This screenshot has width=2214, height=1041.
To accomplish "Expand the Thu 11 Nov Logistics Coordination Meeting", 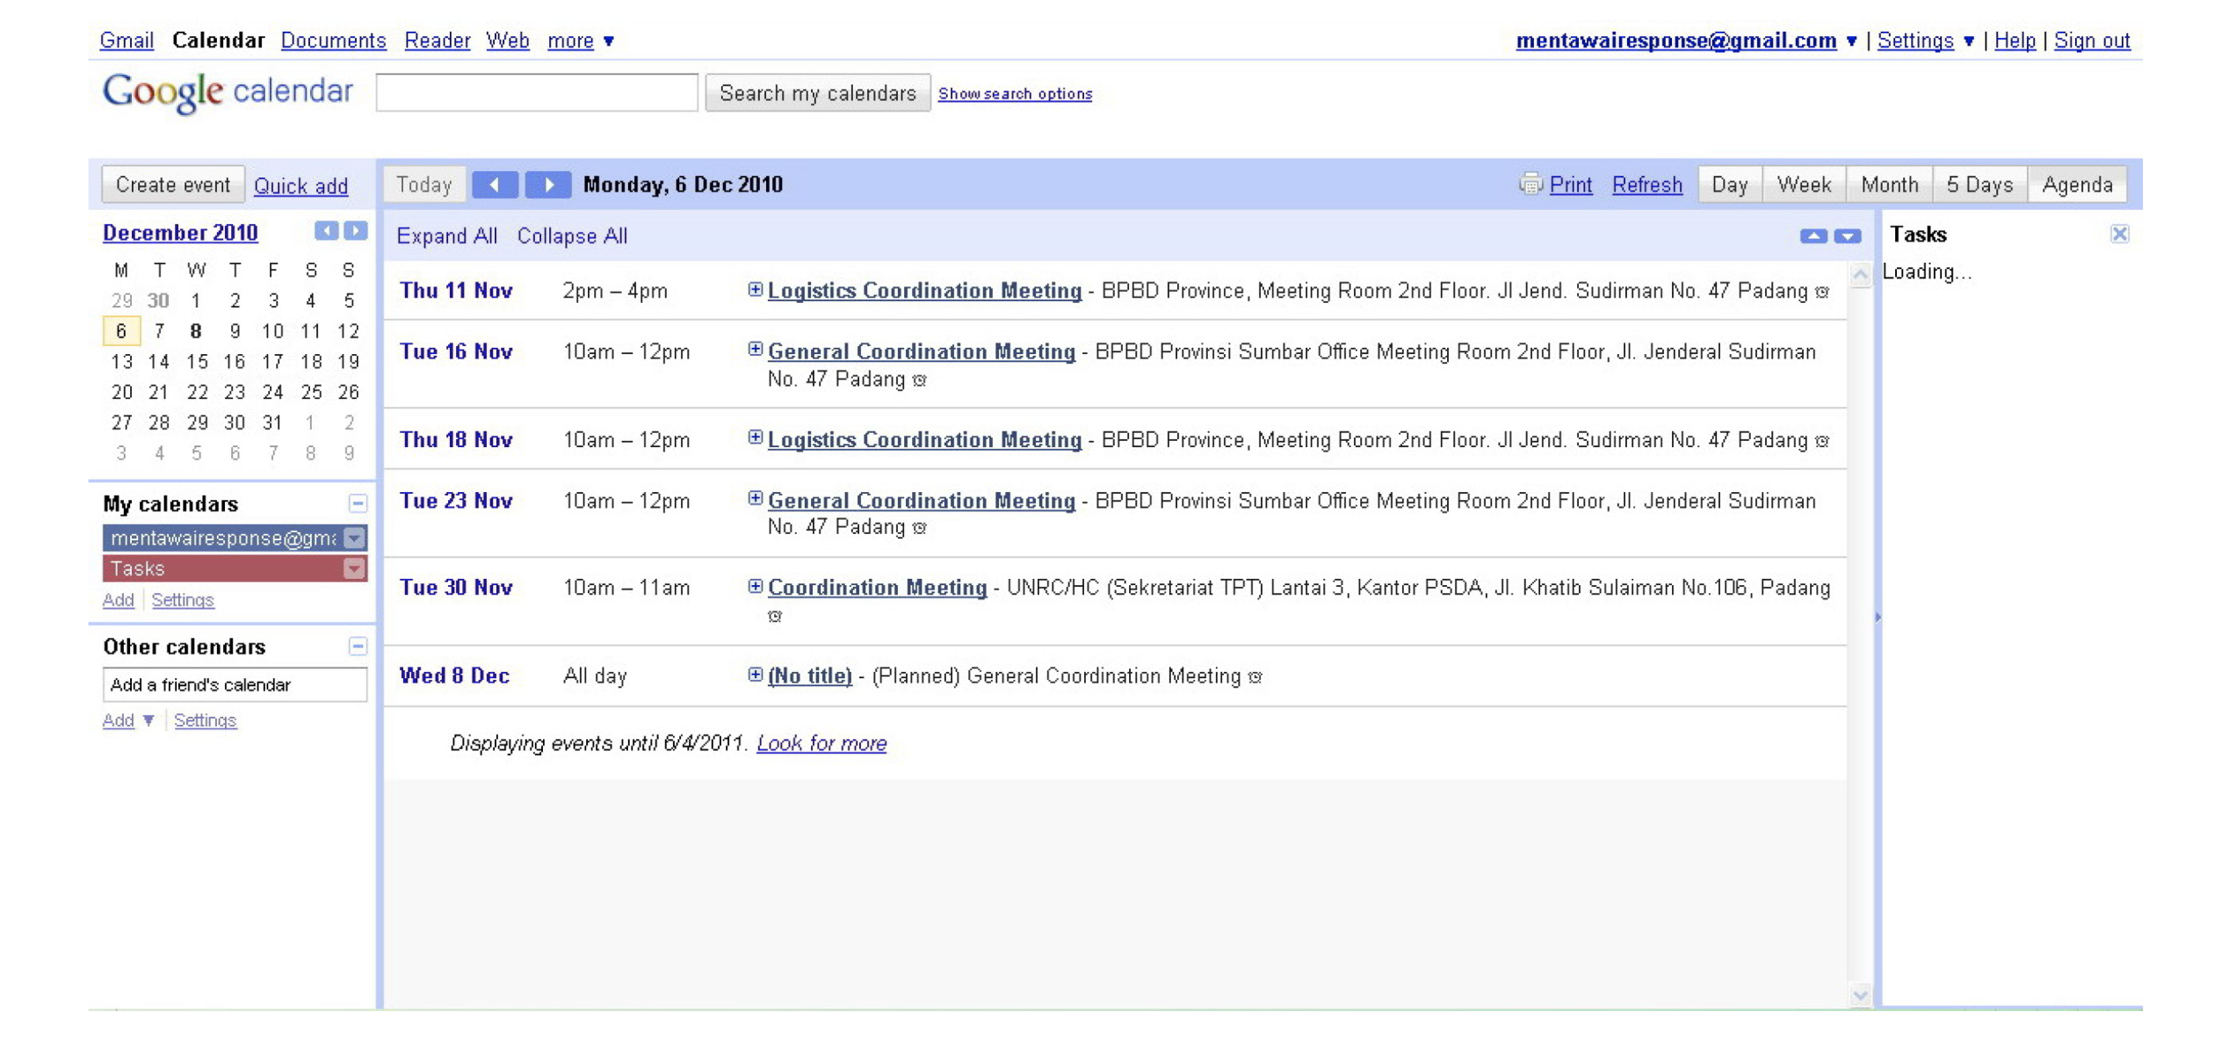I will point(755,289).
